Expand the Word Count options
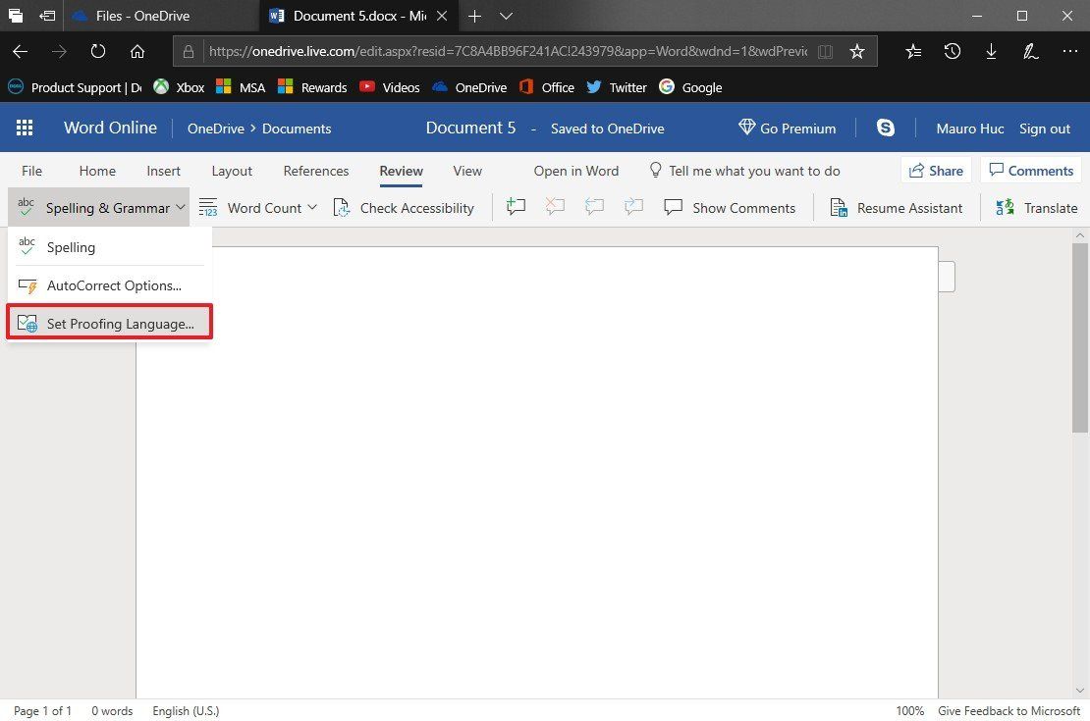1090x721 pixels. pyautogui.click(x=312, y=207)
